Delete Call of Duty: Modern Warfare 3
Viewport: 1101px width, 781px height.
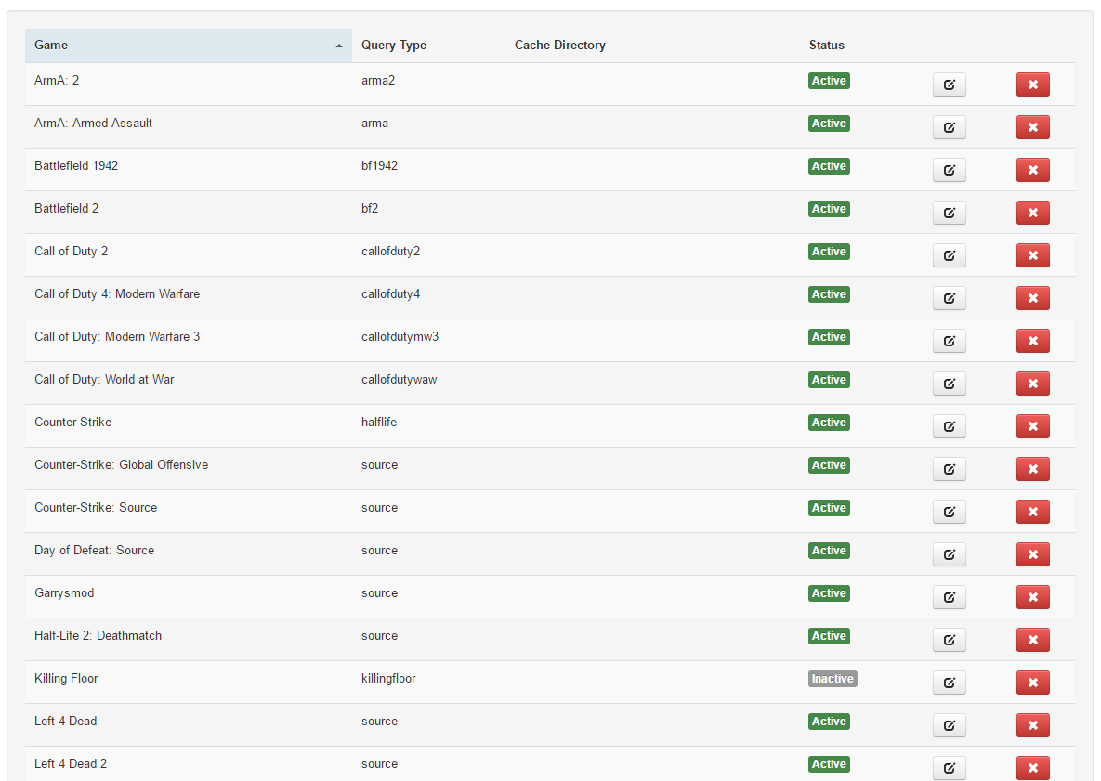point(1033,341)
